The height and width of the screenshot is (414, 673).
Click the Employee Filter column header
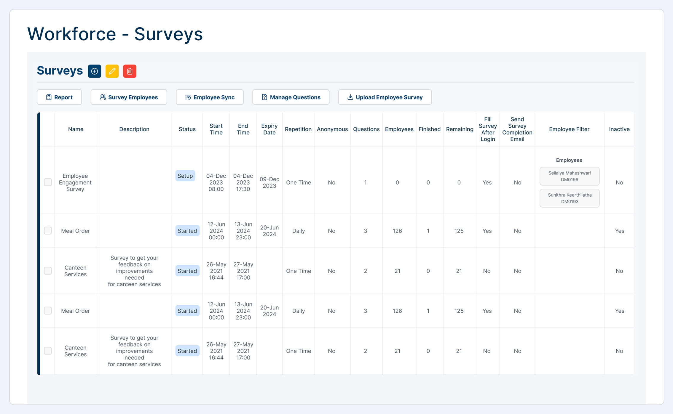click(x=569, y=129)
